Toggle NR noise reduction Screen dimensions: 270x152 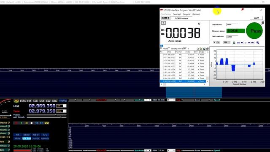click(x=18, y=135)
